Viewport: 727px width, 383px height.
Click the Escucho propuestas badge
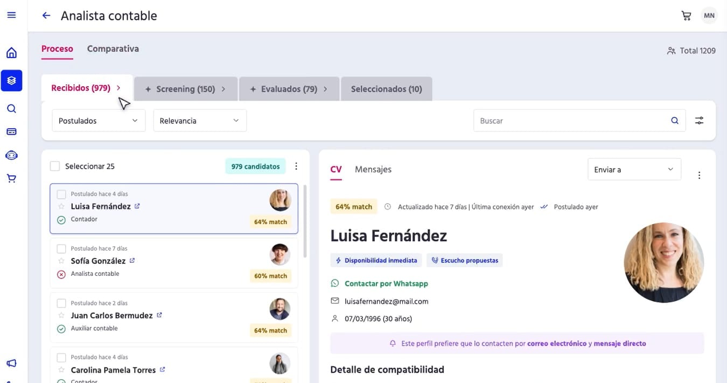click(464, 260)
